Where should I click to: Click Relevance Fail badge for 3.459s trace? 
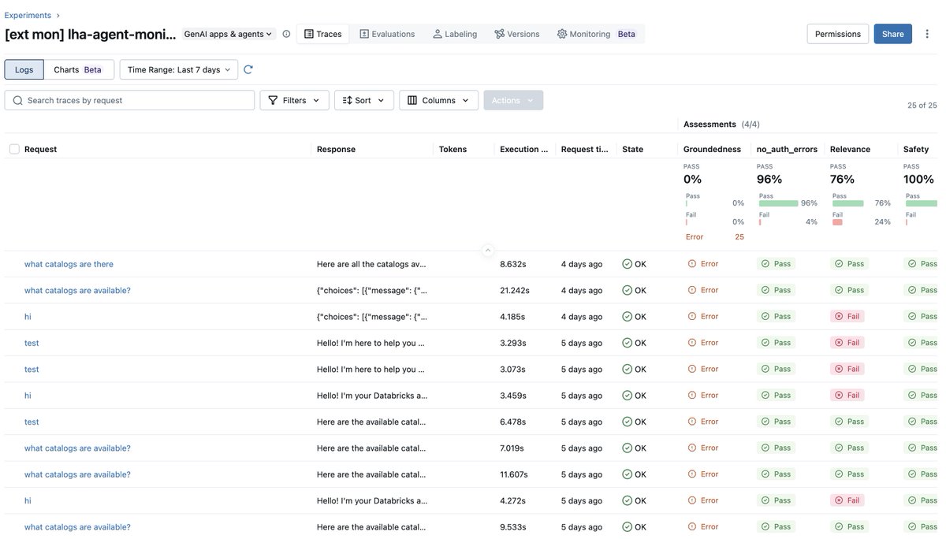tap(847, 396)
